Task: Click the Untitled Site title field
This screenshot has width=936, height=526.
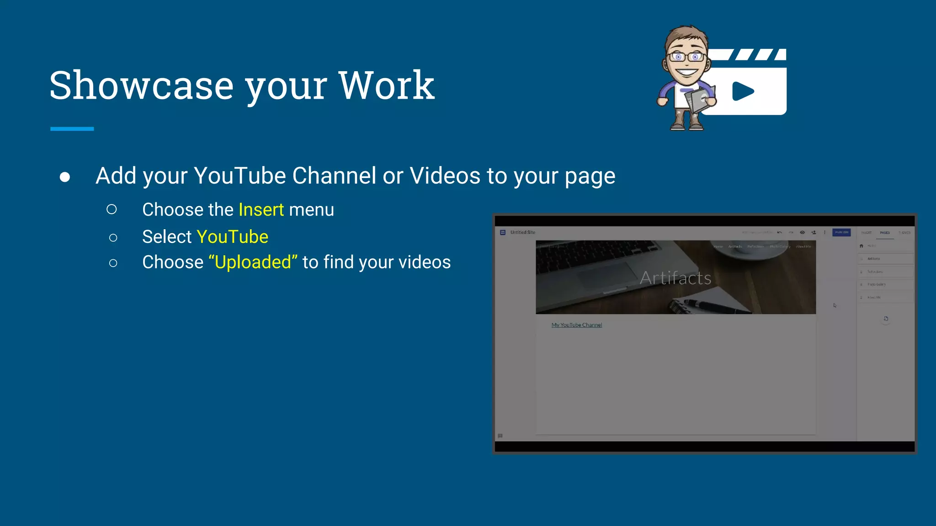Action: [x=523, y=232]
